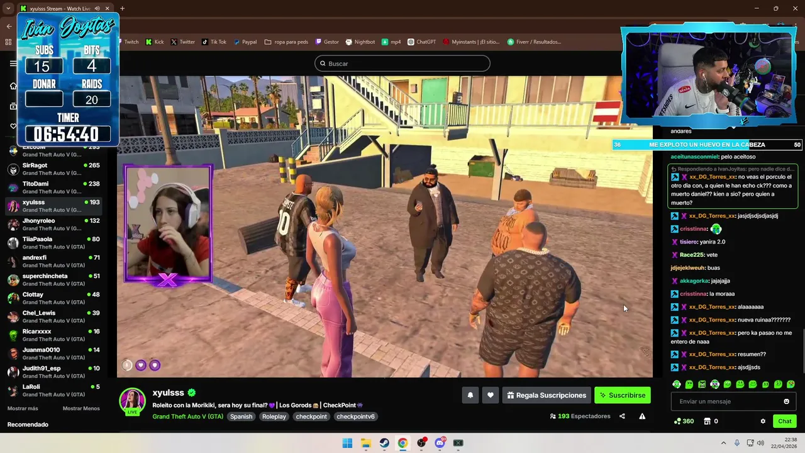Open Ricarxxxx channel in sidebar
The image size is (805, 453).
[x=53, y=335]
